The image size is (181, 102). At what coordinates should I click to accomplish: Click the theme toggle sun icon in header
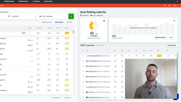pyautogui.click(x=165, y=5)
